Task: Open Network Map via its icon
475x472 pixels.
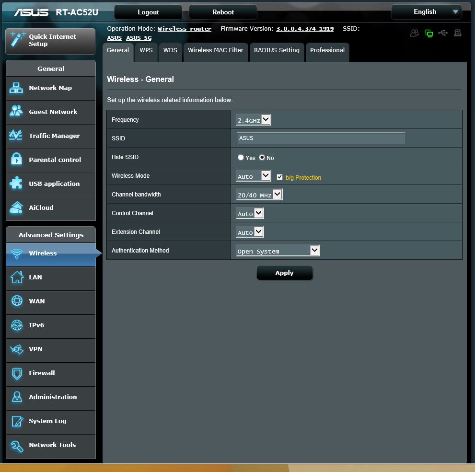Action: click(16, 88)
